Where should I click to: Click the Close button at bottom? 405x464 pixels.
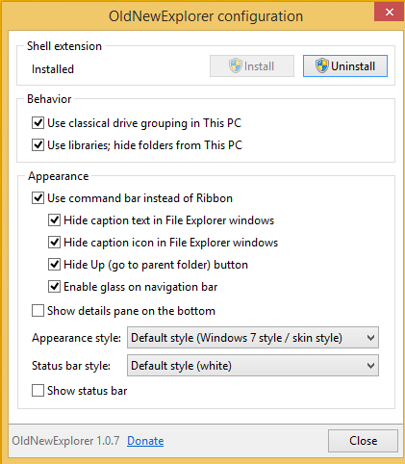click(x=363, y=441)
